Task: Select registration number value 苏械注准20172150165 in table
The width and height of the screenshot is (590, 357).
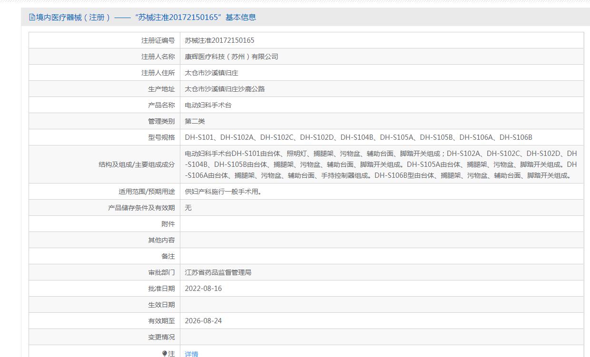Action: [219, 40]
